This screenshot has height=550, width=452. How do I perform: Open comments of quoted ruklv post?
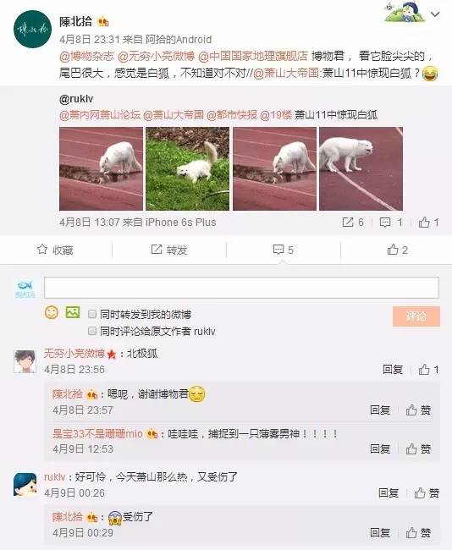pyautogui.click(x=391, y=222)
